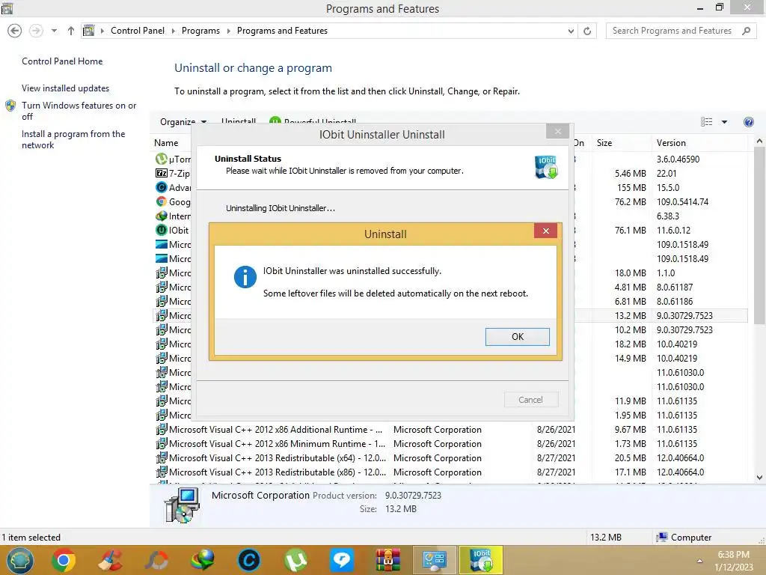
Task: Open µTorrent from the taskbar
Action: tap(295, 560)
